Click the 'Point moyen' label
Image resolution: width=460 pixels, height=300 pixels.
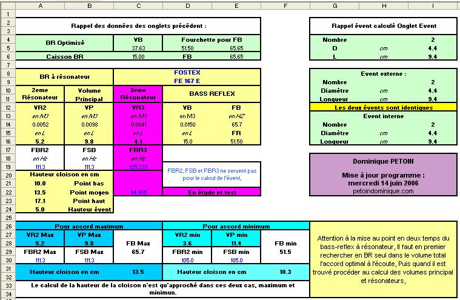coord(89,192)
